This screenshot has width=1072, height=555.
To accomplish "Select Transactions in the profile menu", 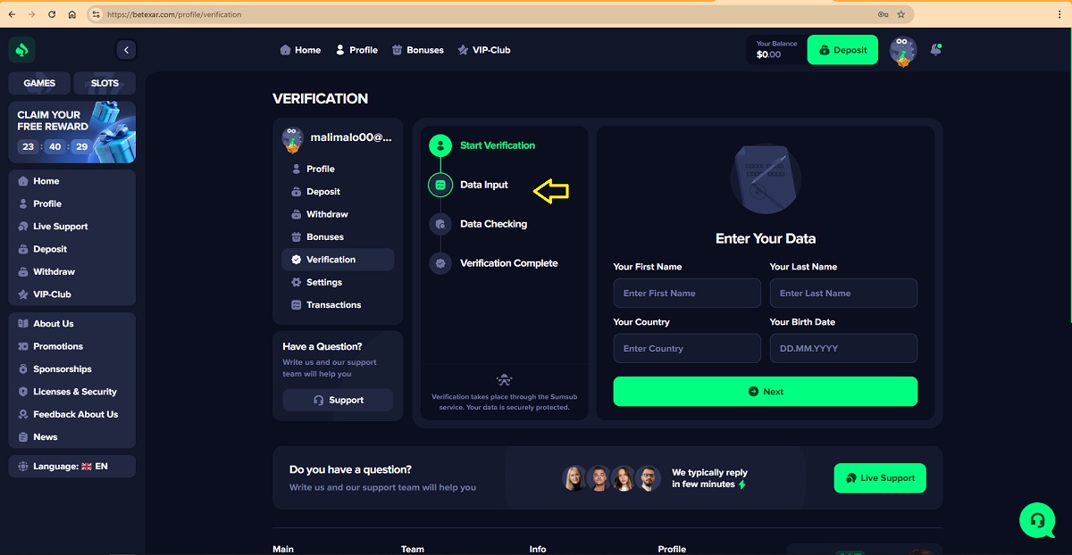I will click(x=333, y=305).
